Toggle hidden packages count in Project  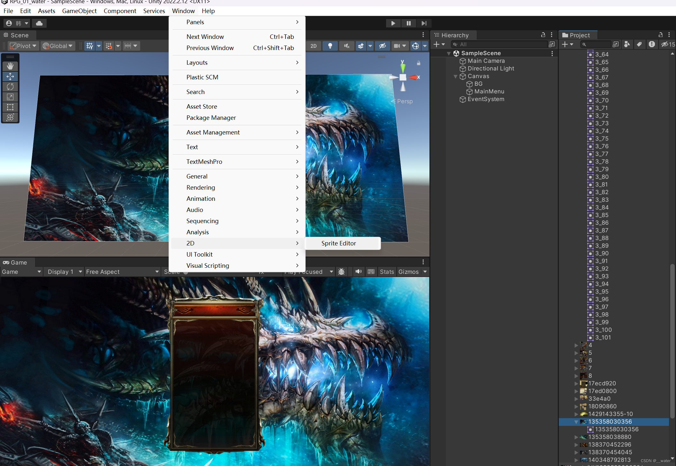click(668, 44)
